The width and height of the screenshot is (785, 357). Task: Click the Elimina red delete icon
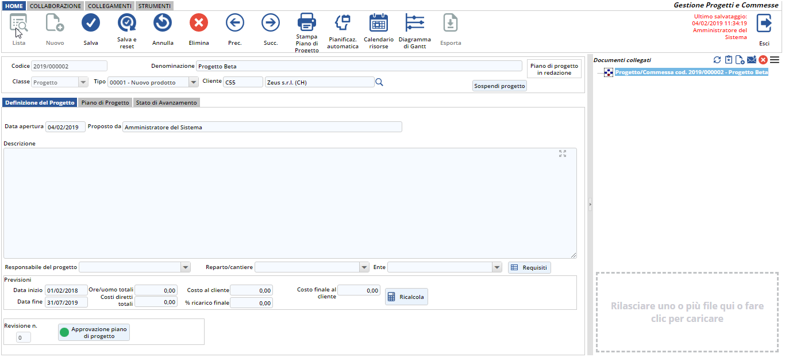point(198,23)
